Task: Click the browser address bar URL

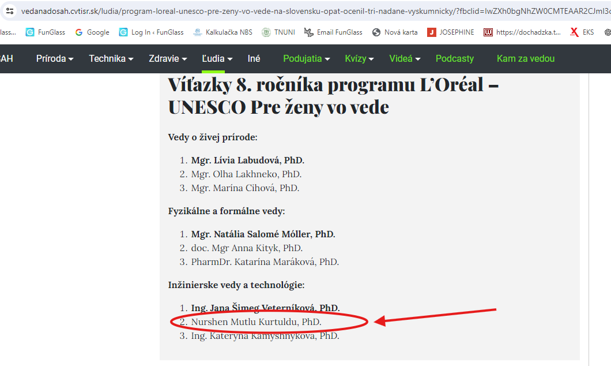Action: (316, 11)
